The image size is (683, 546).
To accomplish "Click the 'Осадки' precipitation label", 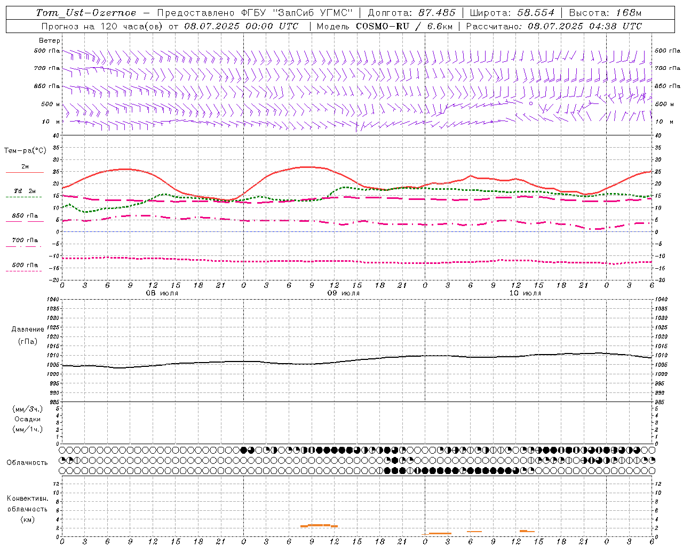I will [28, 419].
